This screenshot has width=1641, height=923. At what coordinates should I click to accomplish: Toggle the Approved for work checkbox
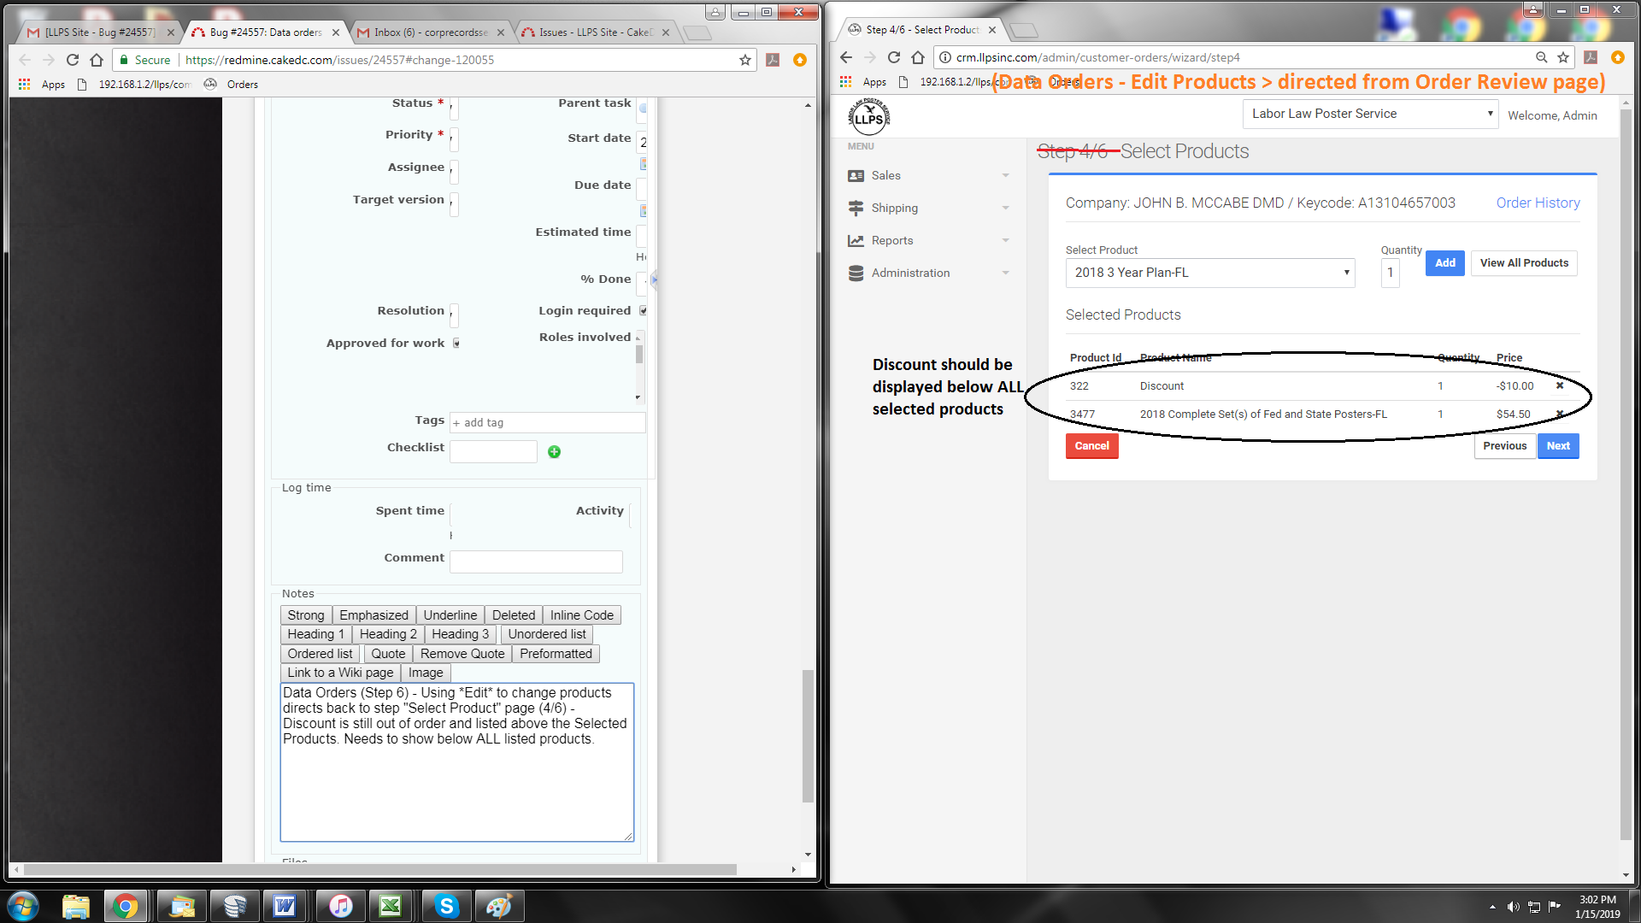pyautogui.click(x=456, y=343)
